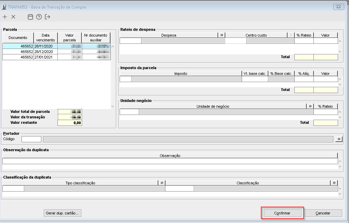The image size is (349, 223).
Task: Click Valor parcela column header
Action: [69, 38]
